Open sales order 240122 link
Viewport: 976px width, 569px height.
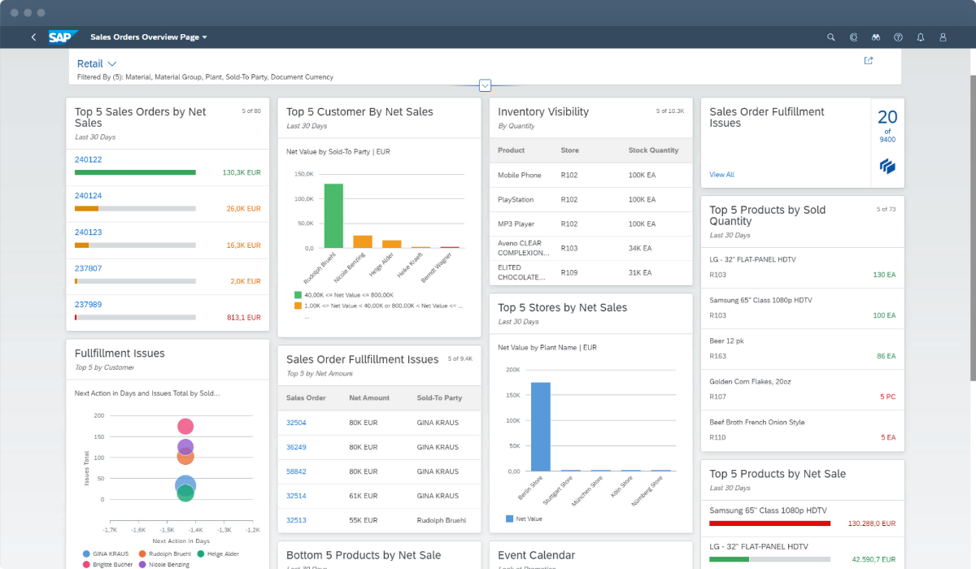pos(88,160)
